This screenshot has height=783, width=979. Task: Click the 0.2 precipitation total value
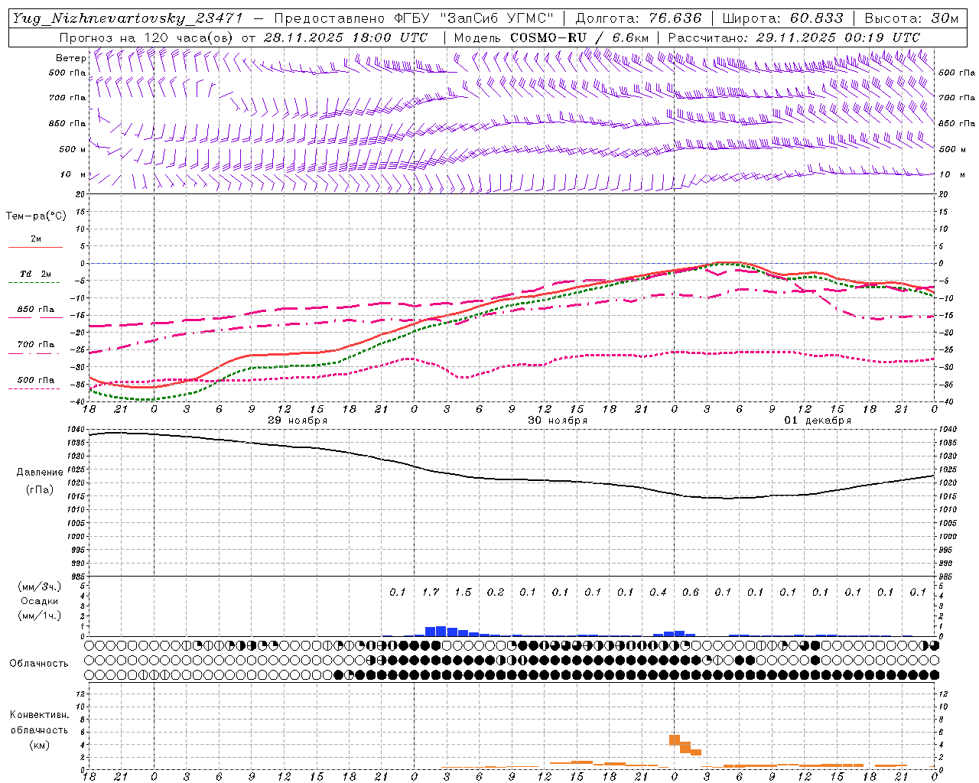coord(496,592)
